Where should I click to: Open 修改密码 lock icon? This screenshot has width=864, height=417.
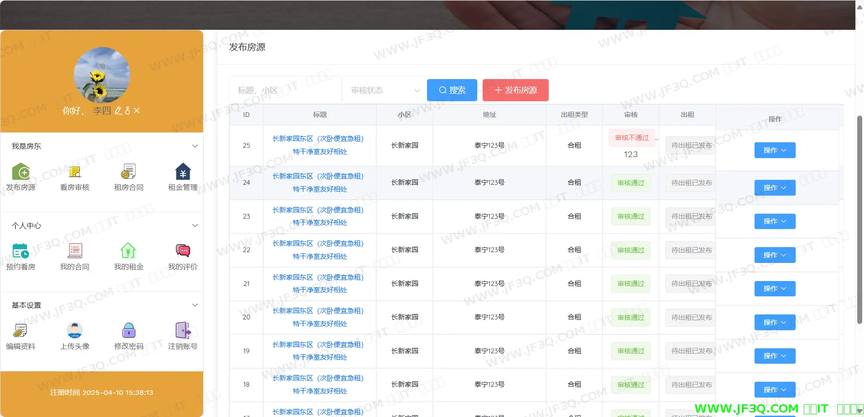coord(129,331)
